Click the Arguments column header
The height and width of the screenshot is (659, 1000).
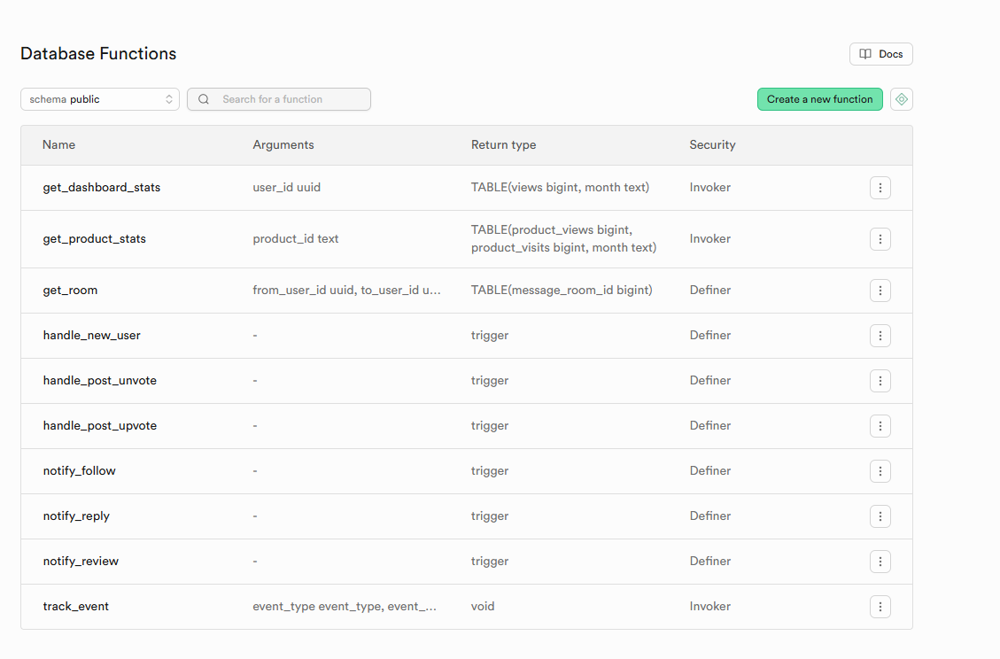click(x=283, y=144)
